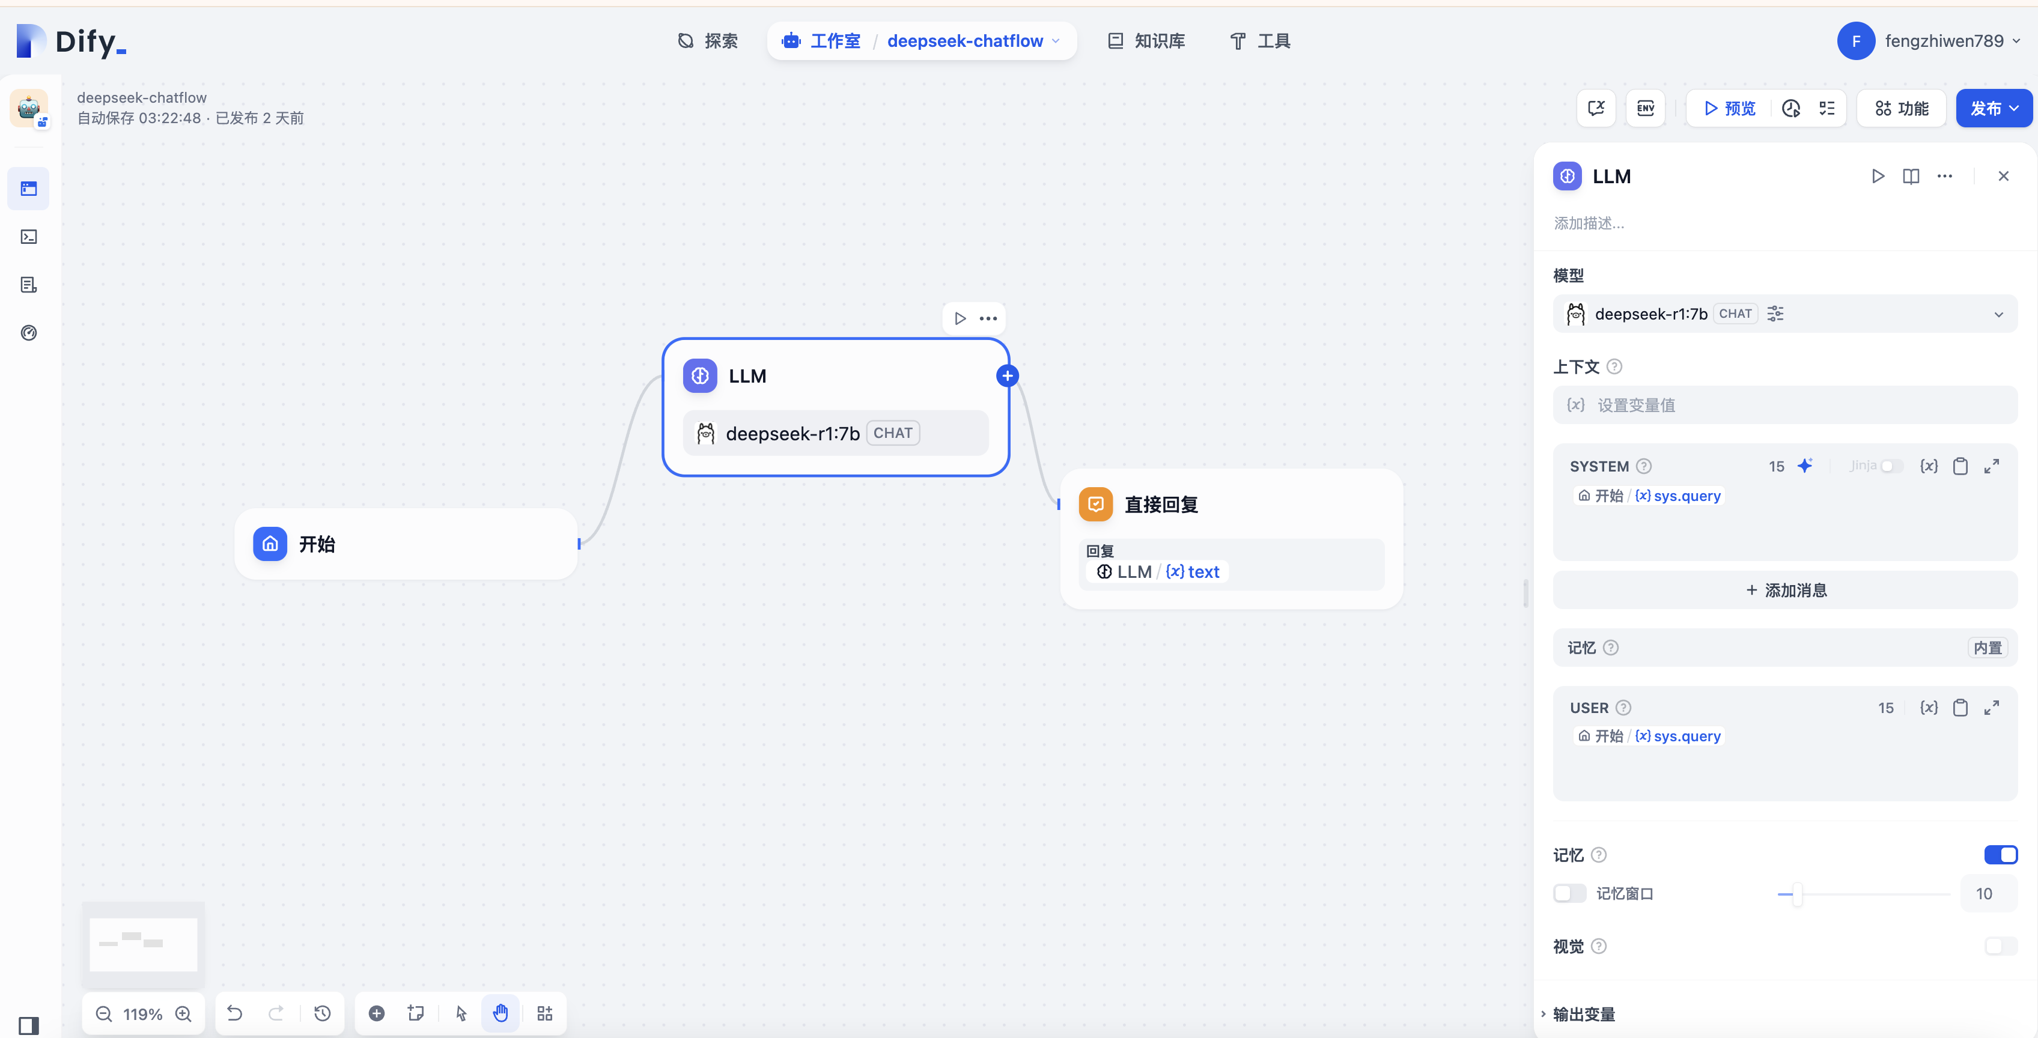This screenshot has width=2038, height=1038.
Task: Click the zoom in magnifier icon
Action: pyautogui.click(x=183, y=1013)
